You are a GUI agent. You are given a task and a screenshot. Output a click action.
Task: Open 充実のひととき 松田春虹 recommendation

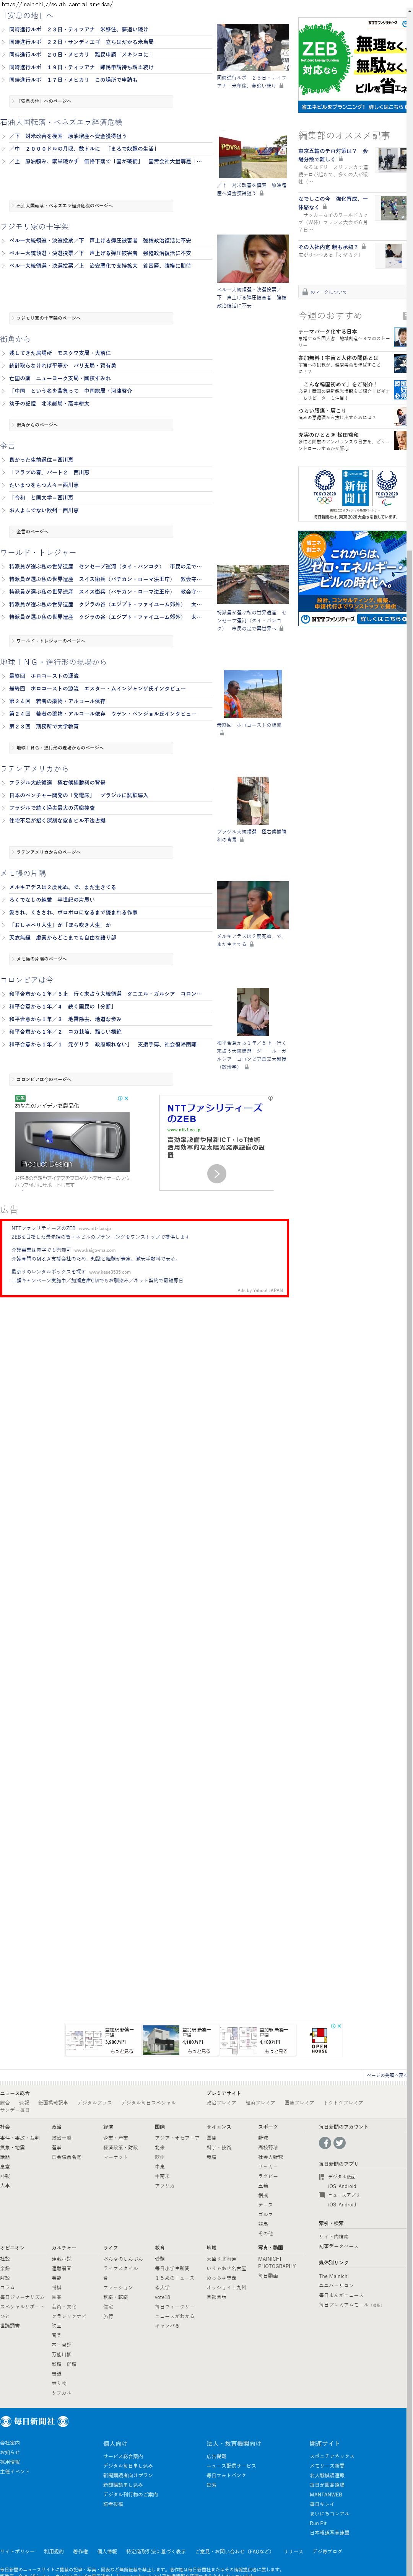tap(328, 435)
